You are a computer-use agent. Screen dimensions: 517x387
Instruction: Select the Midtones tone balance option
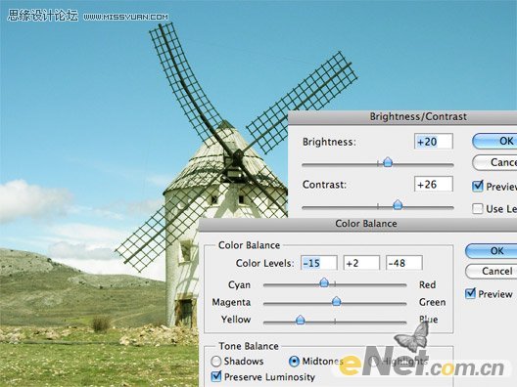point(294,361)
